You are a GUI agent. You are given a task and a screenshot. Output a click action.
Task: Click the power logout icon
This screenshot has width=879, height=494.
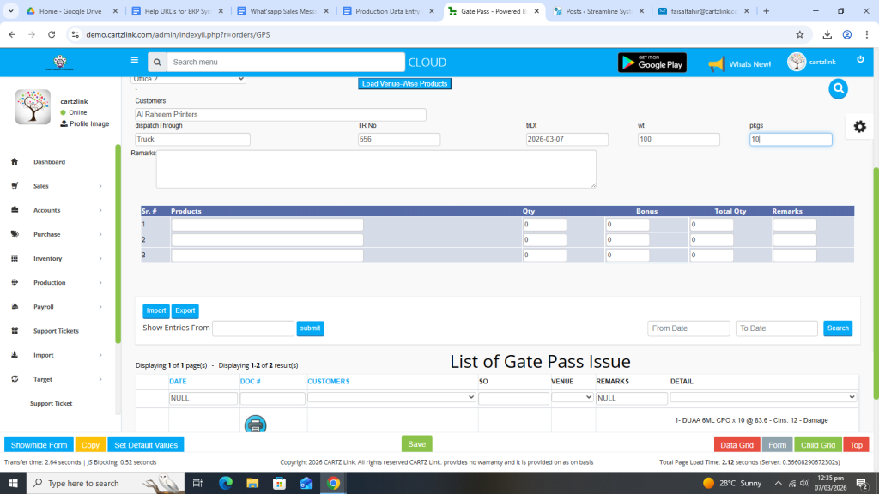(x=860, y=59)
